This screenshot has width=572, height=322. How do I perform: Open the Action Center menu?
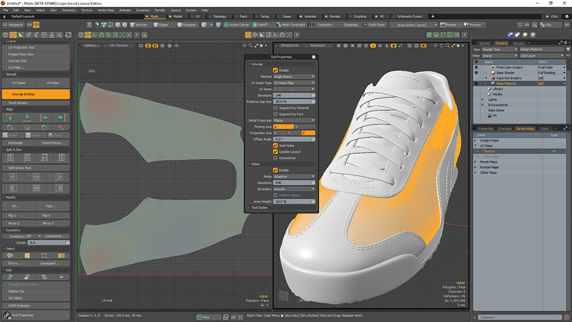236,25
